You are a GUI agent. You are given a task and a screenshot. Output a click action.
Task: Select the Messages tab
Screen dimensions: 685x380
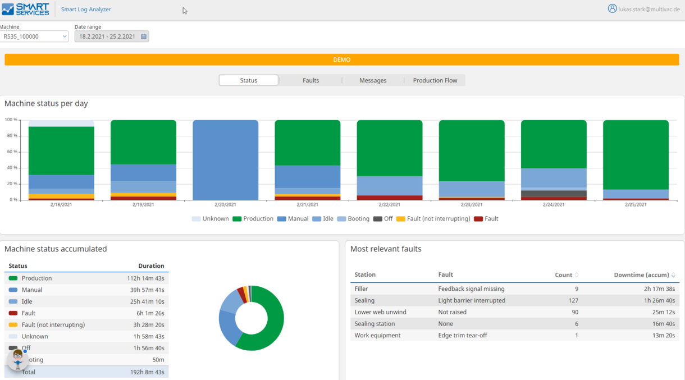point(373,80)
